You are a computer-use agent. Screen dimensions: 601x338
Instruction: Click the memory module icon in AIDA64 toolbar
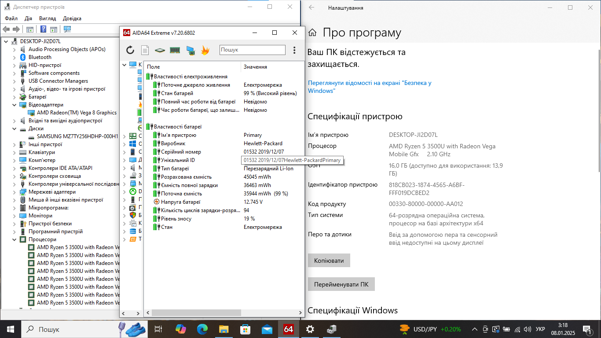[x=175, y=50]
